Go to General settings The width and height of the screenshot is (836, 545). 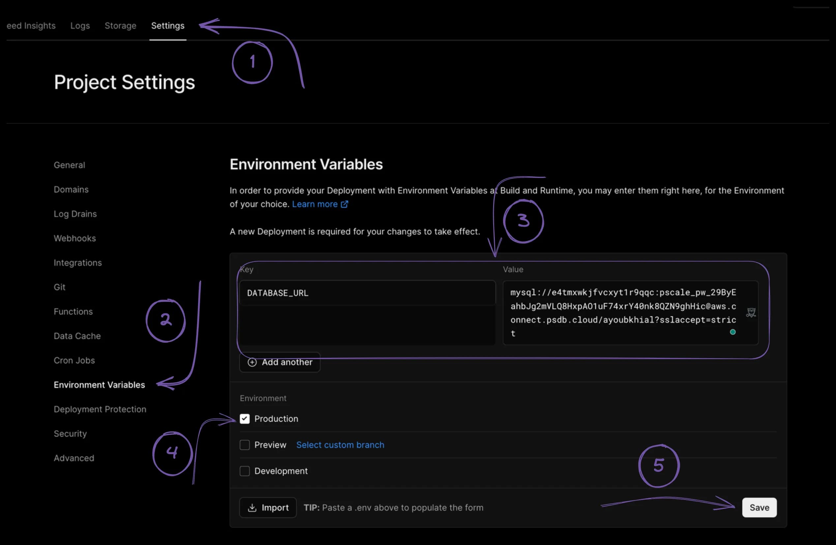[69, 165]
